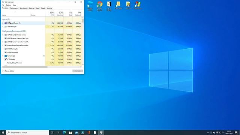Expand the Microsoft Teams process group

coord(3,23)
